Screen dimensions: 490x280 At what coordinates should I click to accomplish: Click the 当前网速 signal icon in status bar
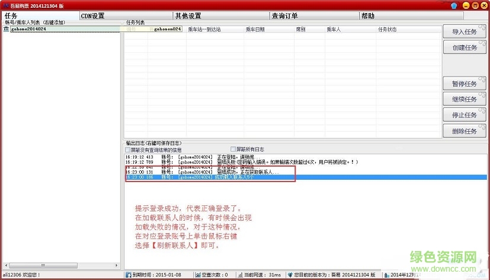[x=241, y=275]
